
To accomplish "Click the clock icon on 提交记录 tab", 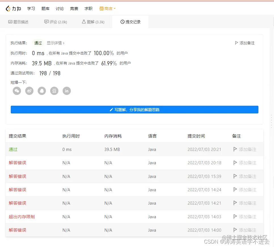I will [x=122, y=21].
